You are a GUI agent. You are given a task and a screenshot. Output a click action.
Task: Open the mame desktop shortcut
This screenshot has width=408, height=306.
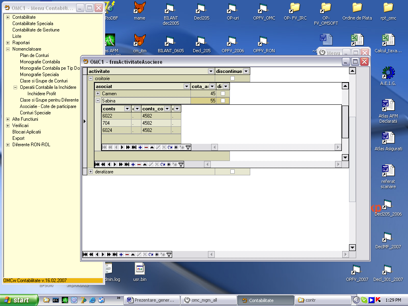pyautogui.click(x=139, y=11)
